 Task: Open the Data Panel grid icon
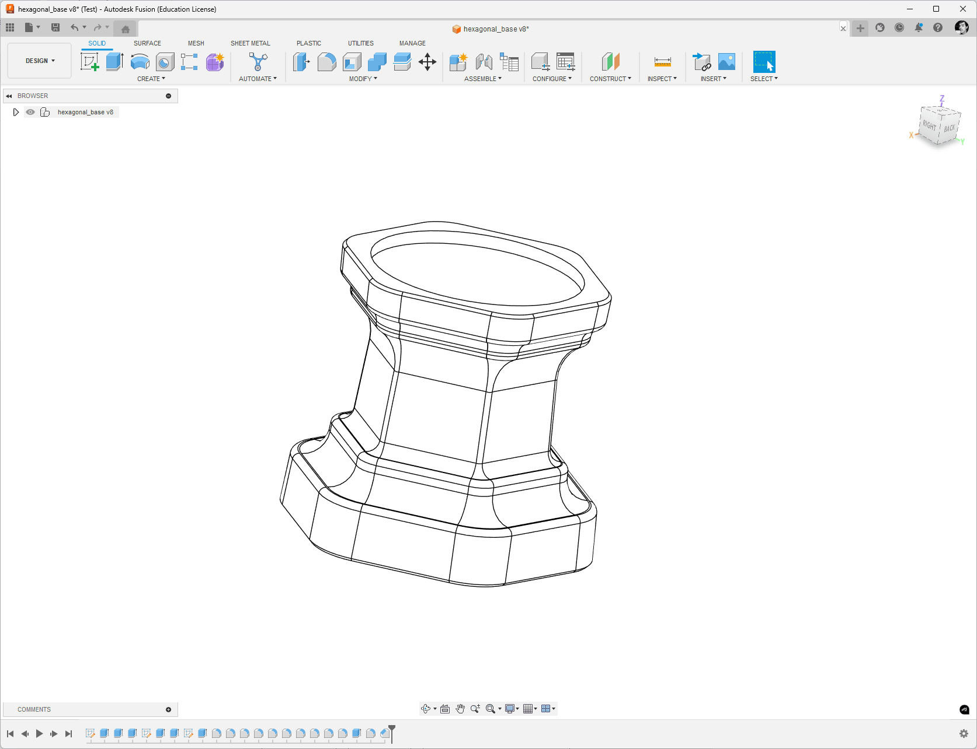pyautogui.click(x=10, y=27)
